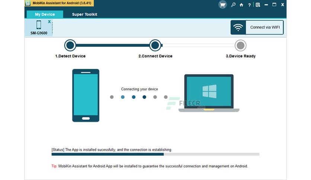Select the SM-G9600 phone icon
The image size is (311, 180).
pyautogui.click(x=39, y=25)
